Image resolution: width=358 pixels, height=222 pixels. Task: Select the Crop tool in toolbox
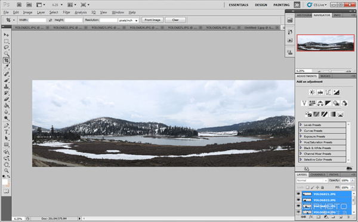6,60
